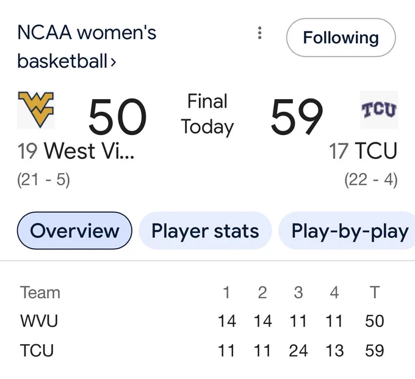This screenshot has width=415, height=379.
Task: Click West Virginia's record (21 - 5)
Action: (x=44, y=180)
